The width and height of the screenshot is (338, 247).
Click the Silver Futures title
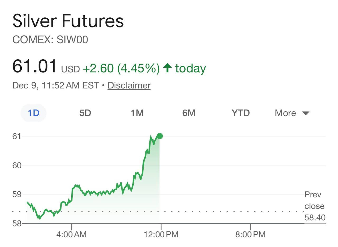68,21
